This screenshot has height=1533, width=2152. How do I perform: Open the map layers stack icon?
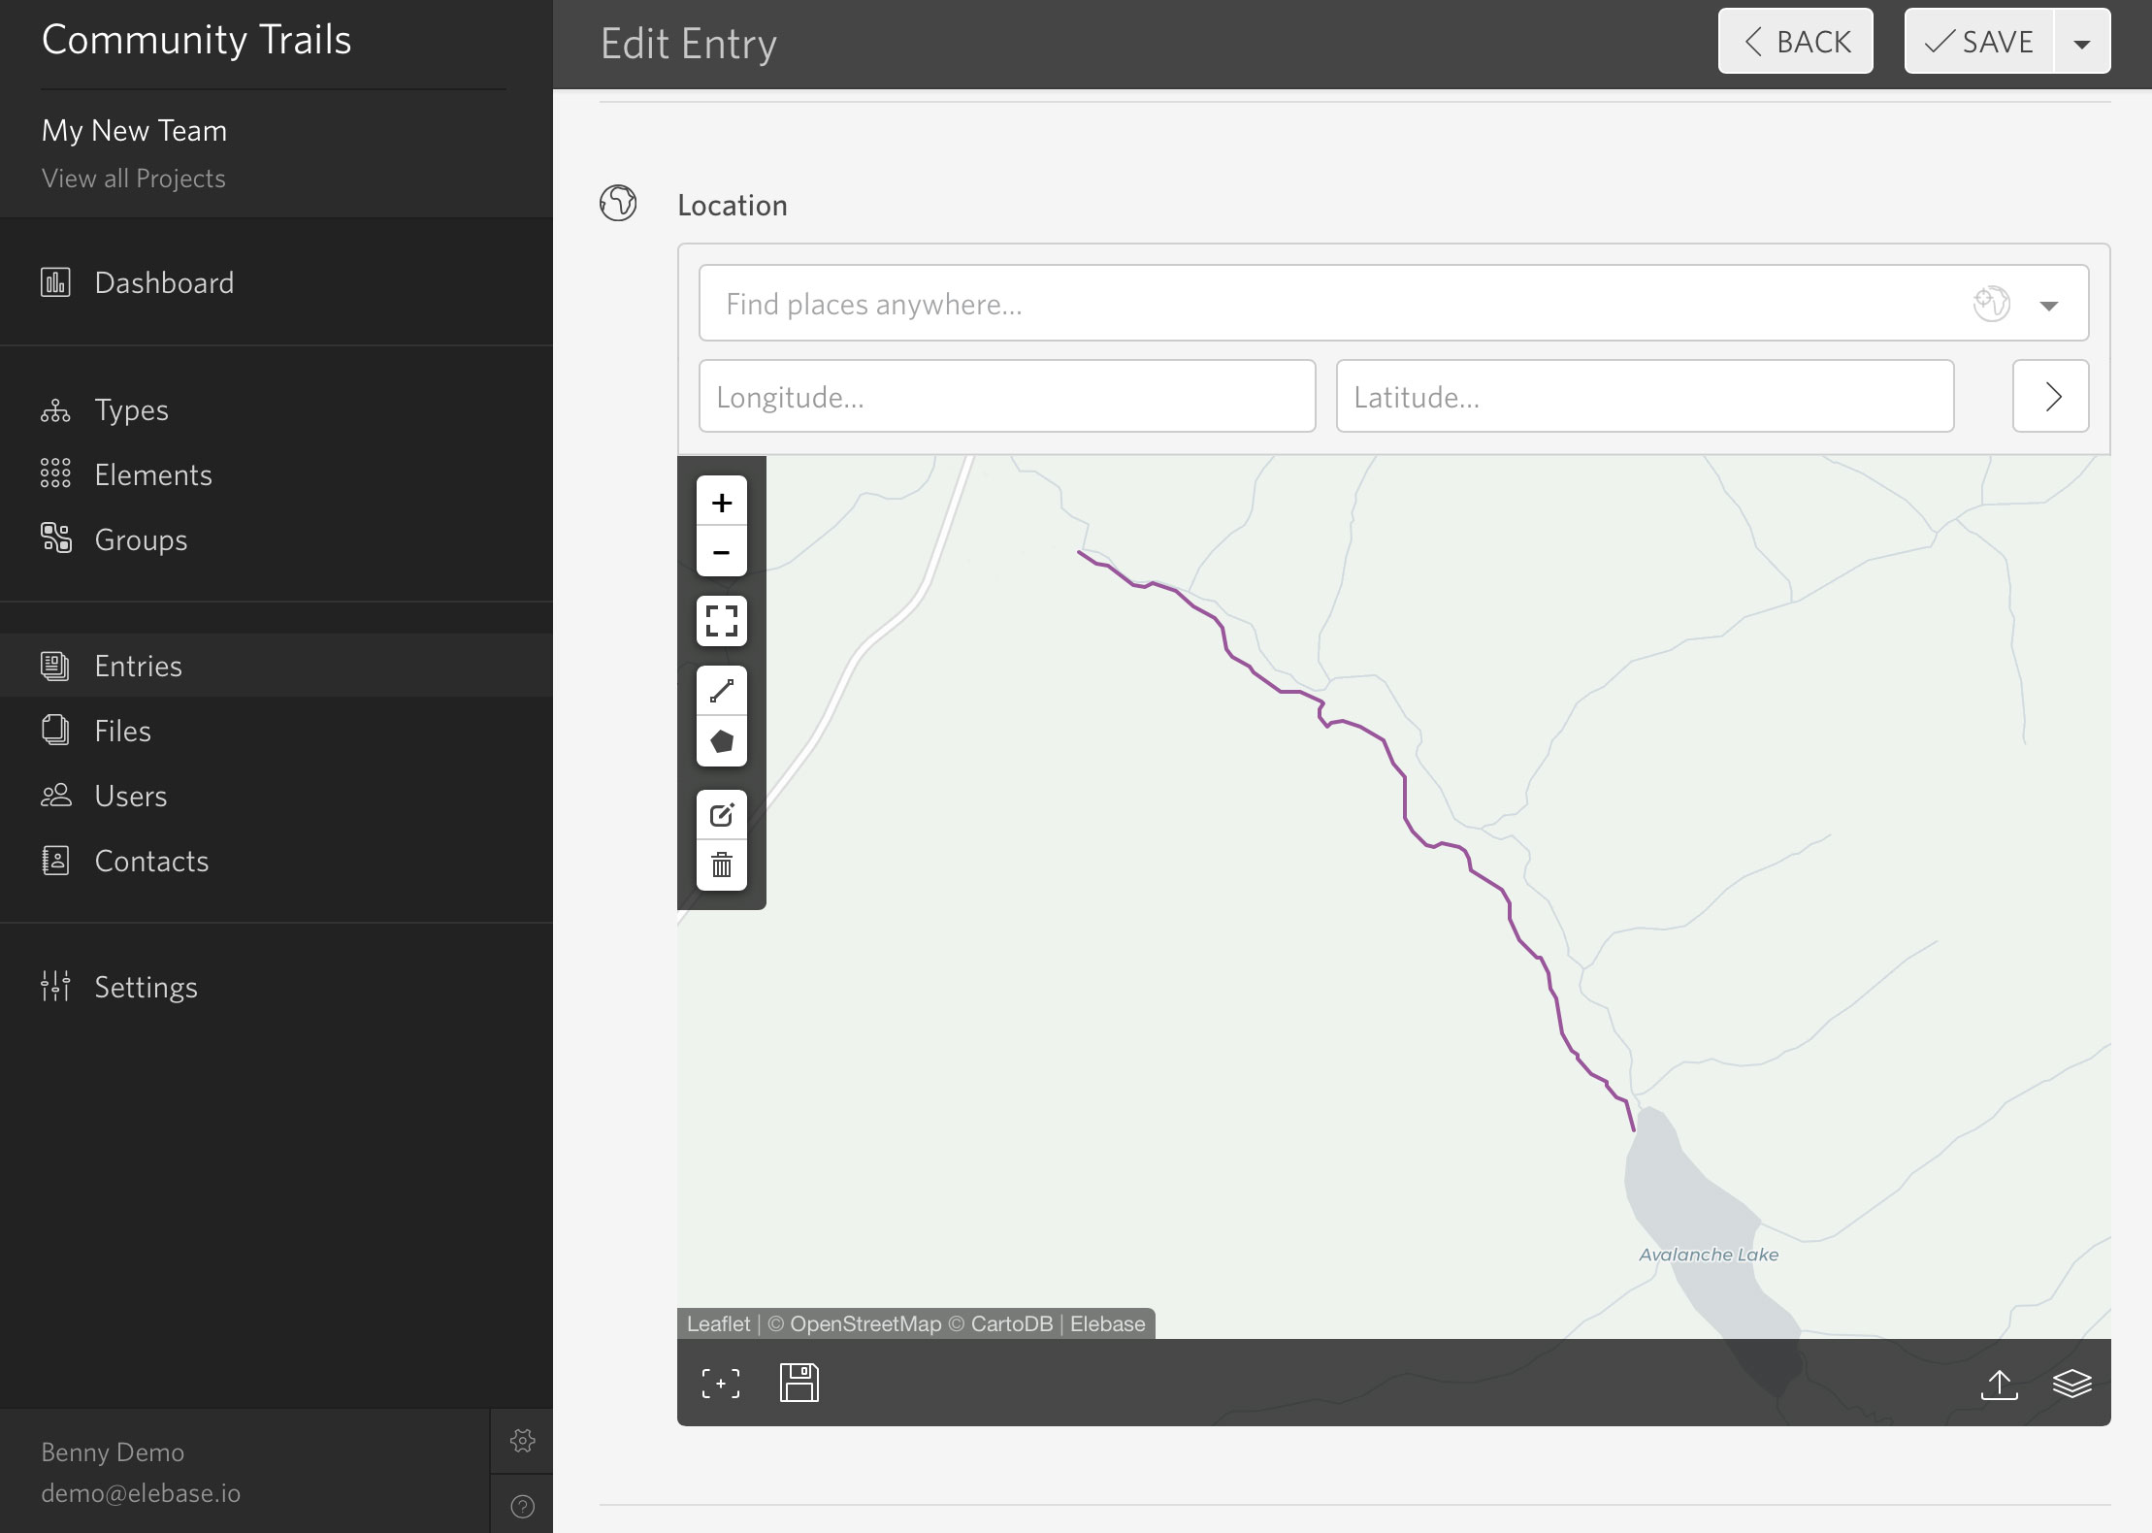tap(2071, 1384)
